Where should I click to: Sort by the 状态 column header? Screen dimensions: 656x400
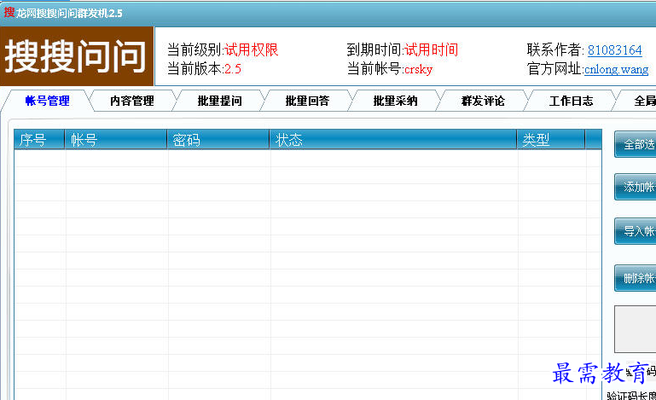pos(393,139)
